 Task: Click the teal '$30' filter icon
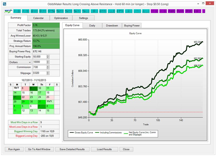click(x=34, y=11)
